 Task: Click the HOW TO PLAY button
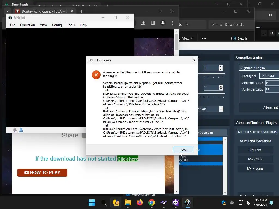[x=42, y=173]
